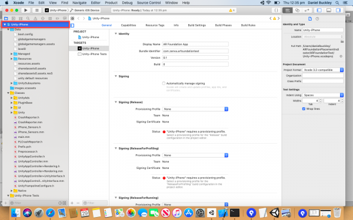Click the Version field
Screen dimensions: 353x220
(x=195, y=57)
